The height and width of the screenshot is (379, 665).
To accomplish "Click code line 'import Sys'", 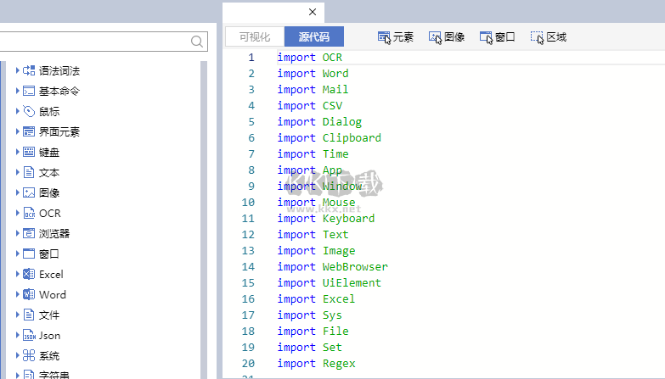I will (310, 315).
